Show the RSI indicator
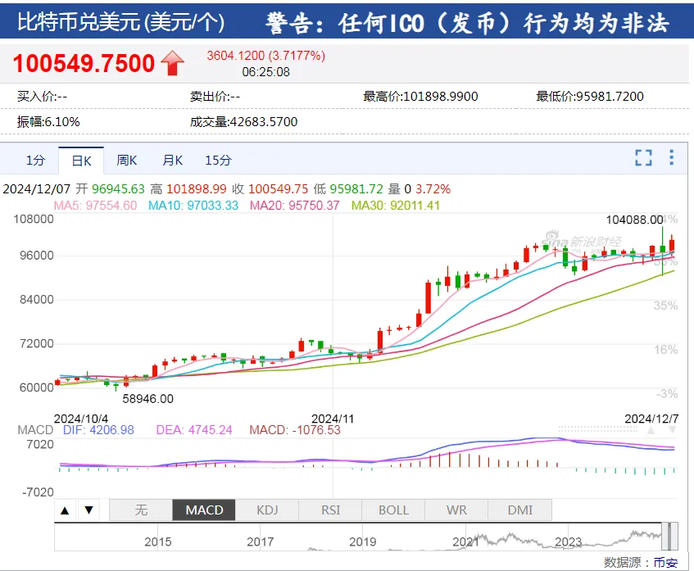The height and width of the screenshot is (571, 694). pyautogui.click(x=330, y=510)
